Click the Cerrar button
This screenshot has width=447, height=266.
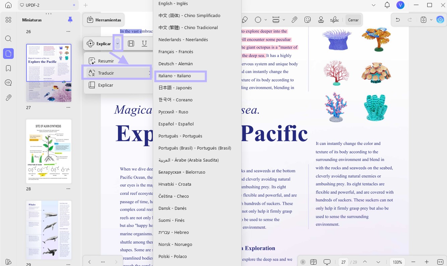tap(354, 20)
